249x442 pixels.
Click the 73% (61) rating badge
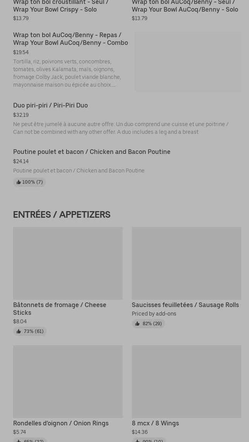pos(30,331)
